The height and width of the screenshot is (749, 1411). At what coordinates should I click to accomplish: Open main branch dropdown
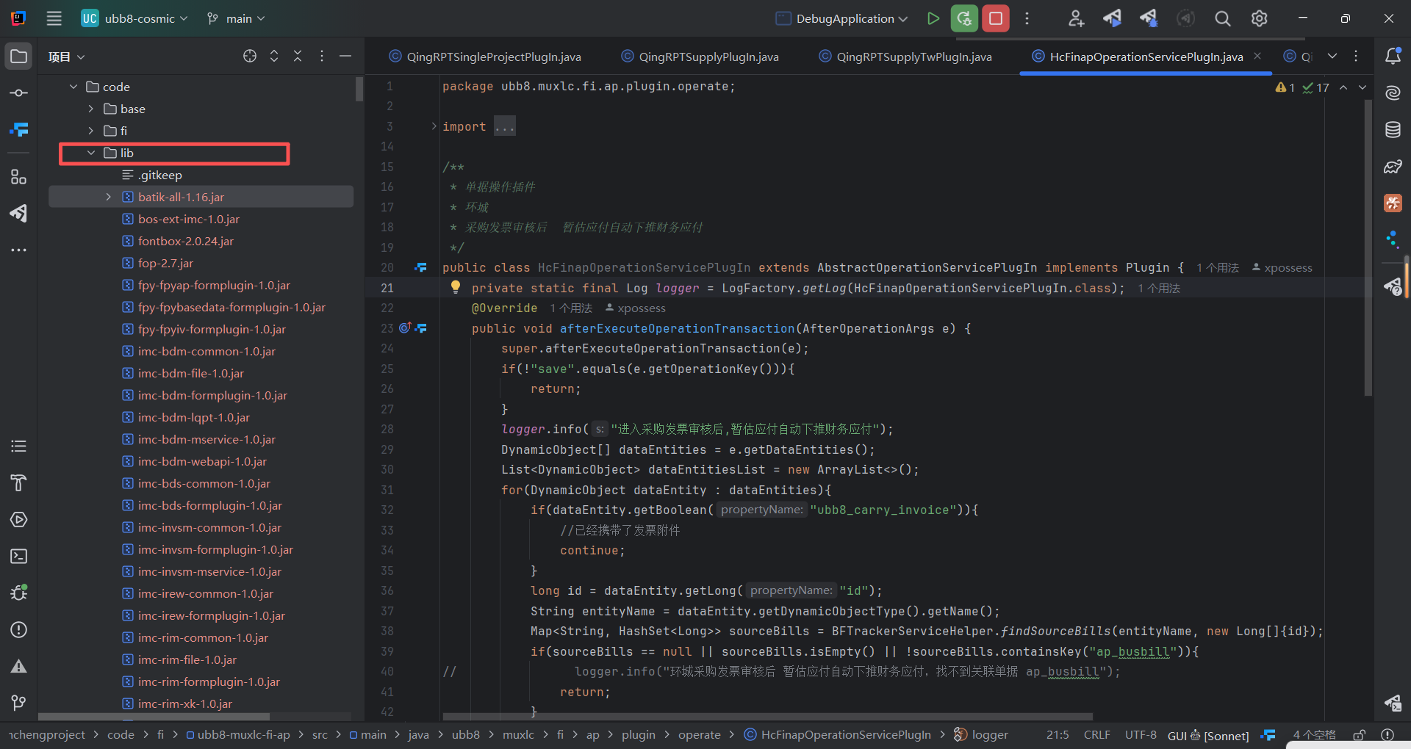click(x=236, y=18)
